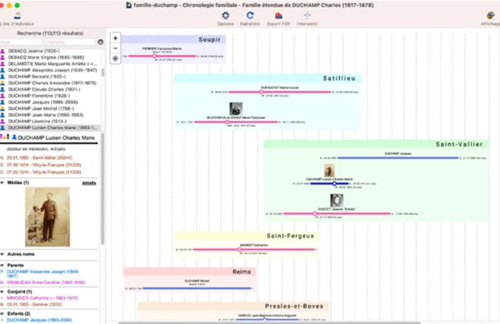Click the person icon beside DUCHAMP Florentine
The image size is (500, 324).
tap(2, 96)
